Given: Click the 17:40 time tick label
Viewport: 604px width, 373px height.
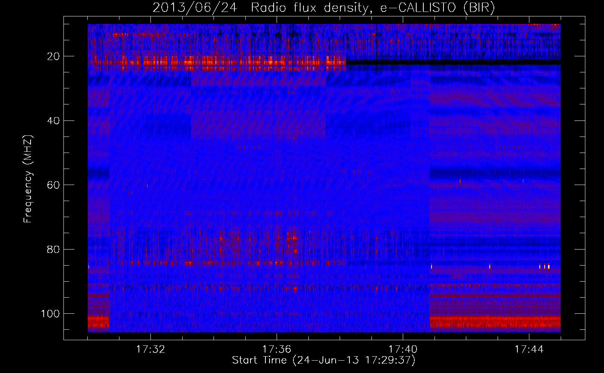Looking at the screenshot, I should tap(403, 350).
